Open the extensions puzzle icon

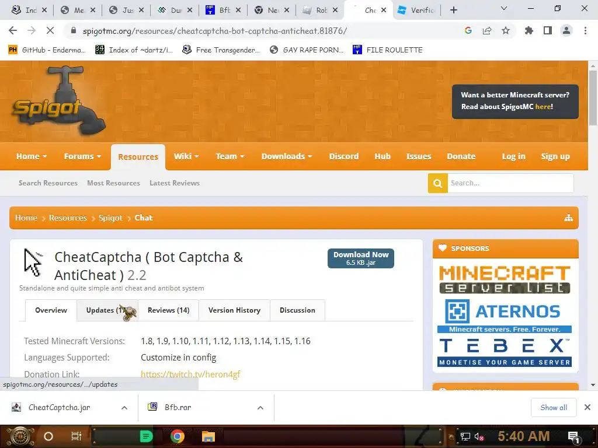point(529,30)
